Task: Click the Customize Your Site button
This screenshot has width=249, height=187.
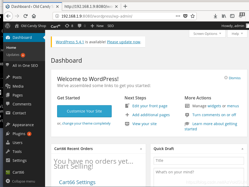Action: [x=84, y=111]
